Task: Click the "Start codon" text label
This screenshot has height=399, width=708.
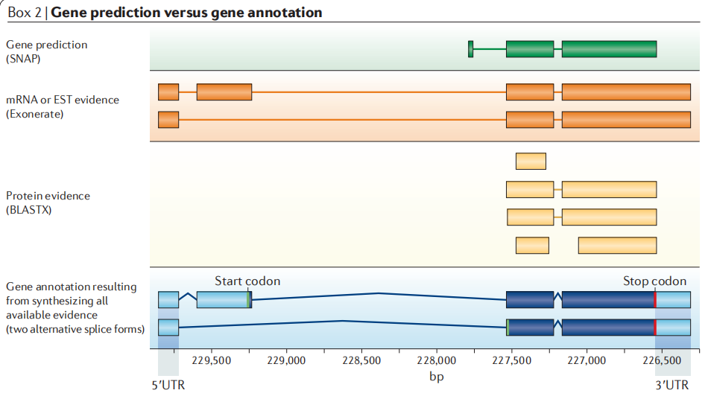Action: point(247,281)
